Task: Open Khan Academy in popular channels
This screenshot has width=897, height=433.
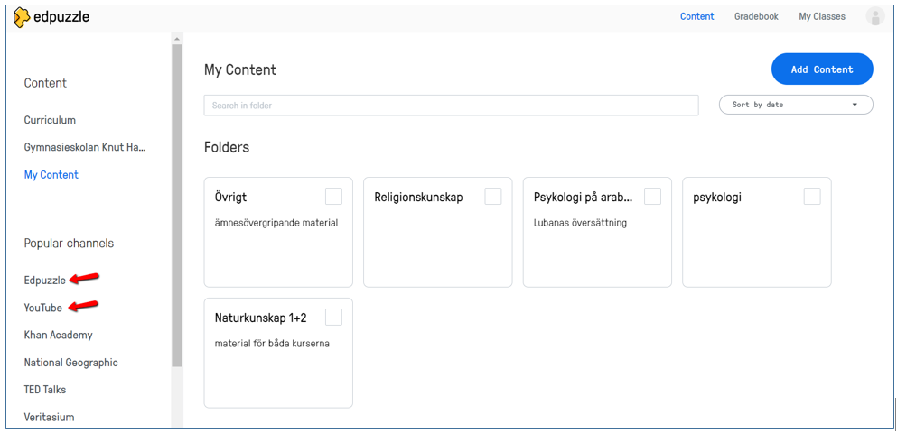Action: point(58,335)
